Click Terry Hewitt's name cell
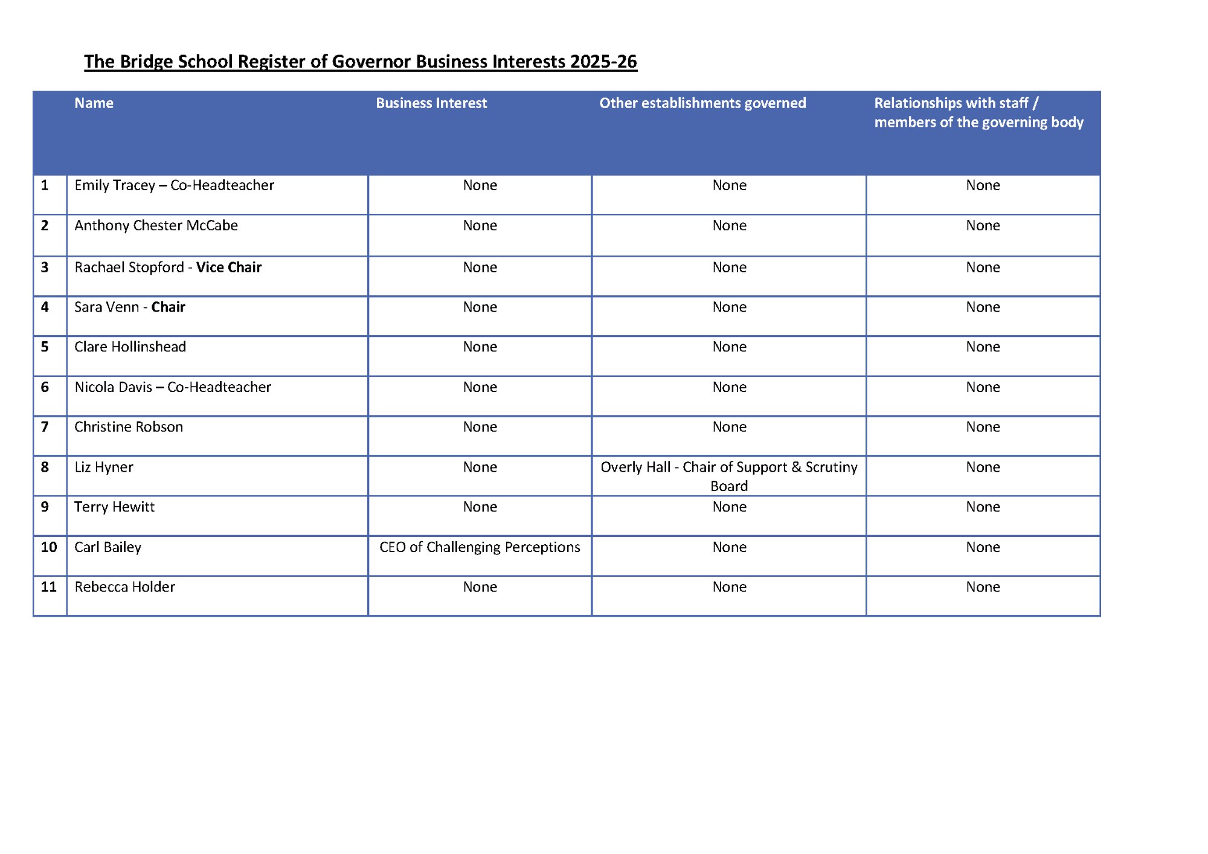 coord(114,507)
